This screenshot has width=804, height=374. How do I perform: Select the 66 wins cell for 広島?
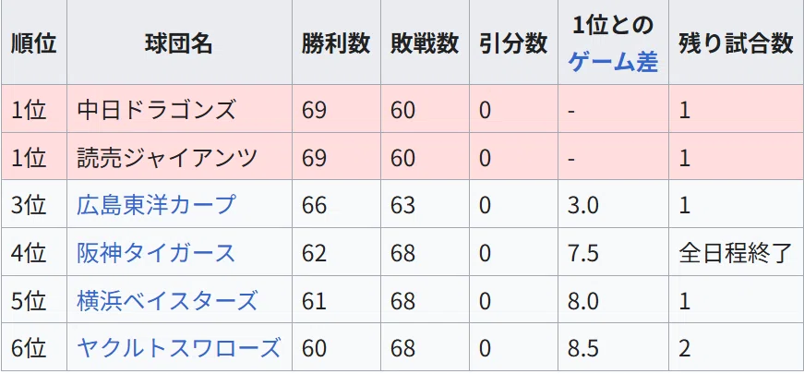[336, 205]
